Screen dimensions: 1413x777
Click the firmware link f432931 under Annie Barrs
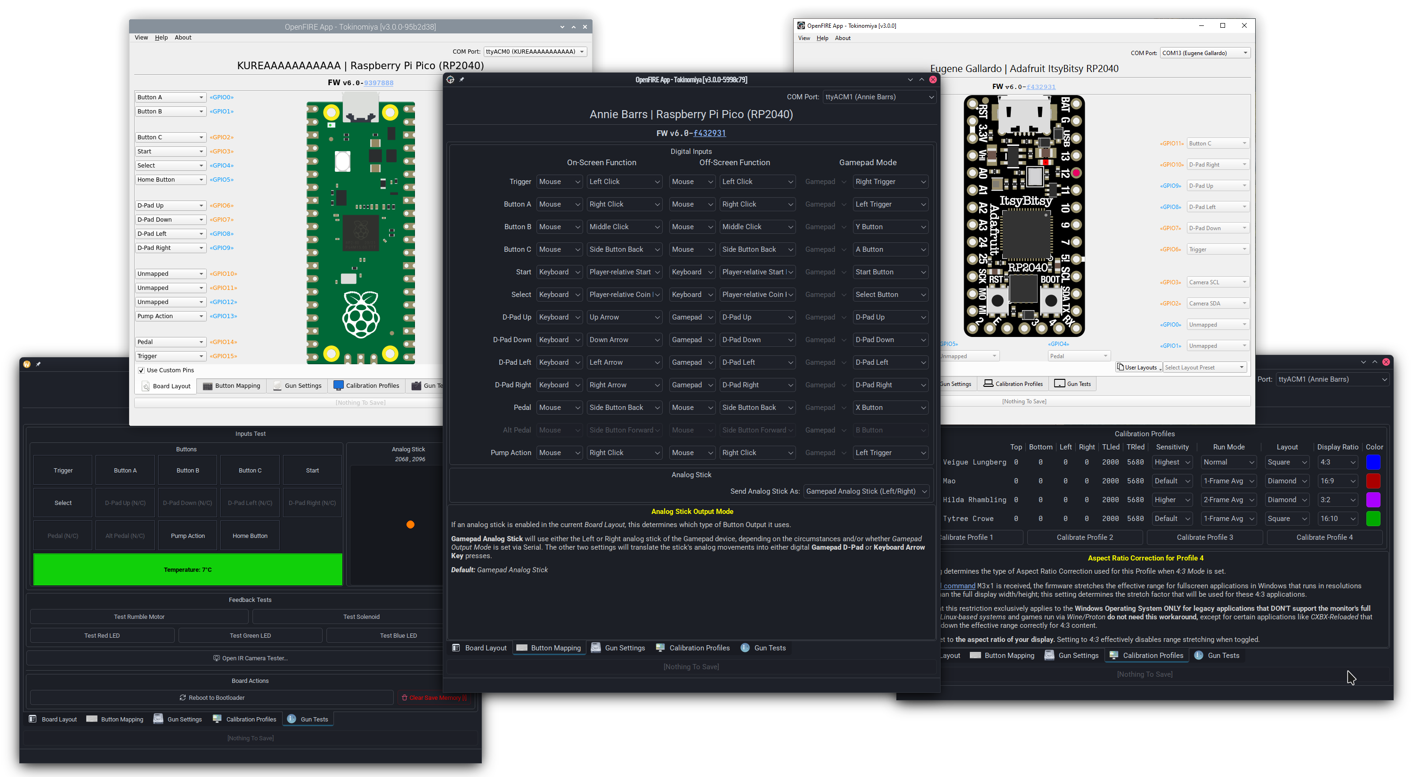tap(709, 133)
